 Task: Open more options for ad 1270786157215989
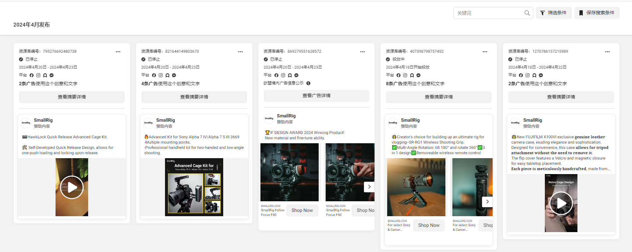click(607, 52)
